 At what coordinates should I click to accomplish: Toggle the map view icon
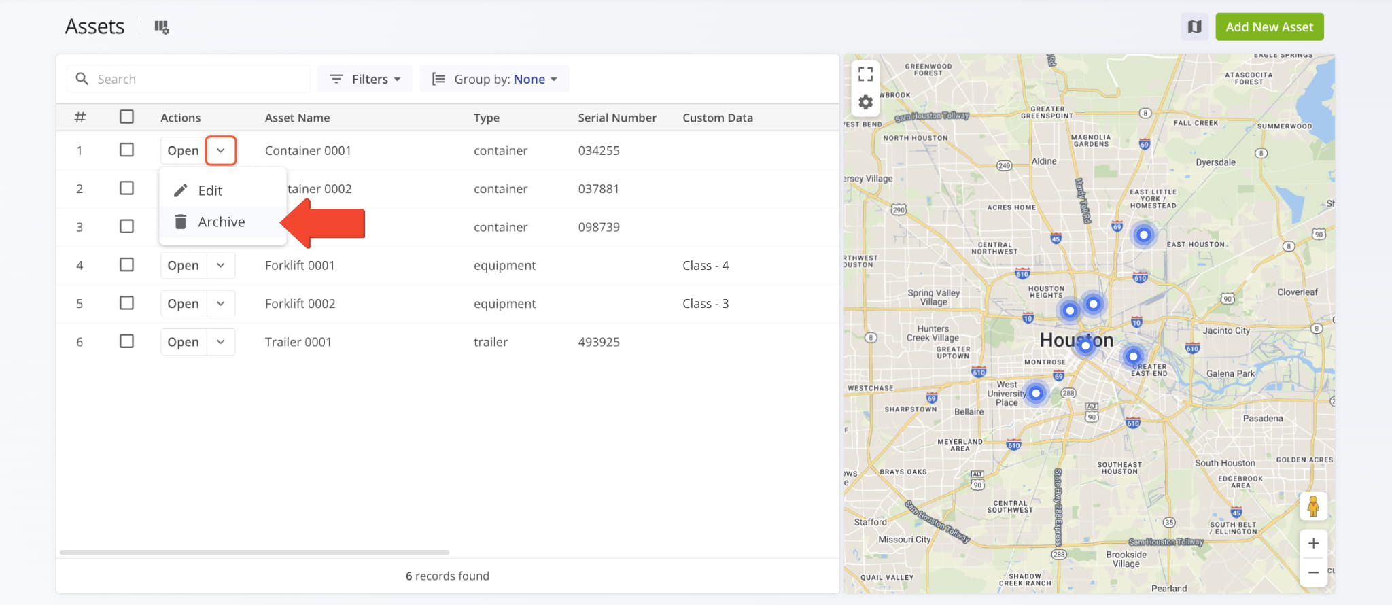click(1194, 27)
